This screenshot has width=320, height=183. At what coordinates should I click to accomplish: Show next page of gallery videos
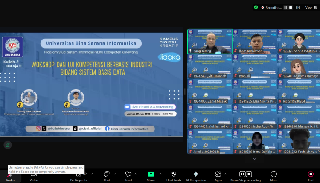pos(254,159)
